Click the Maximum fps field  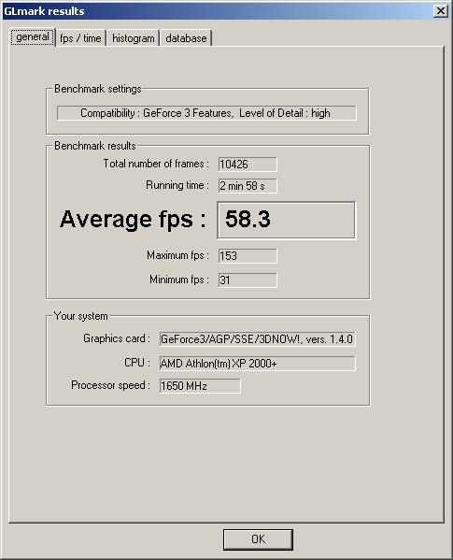(248, 256)
